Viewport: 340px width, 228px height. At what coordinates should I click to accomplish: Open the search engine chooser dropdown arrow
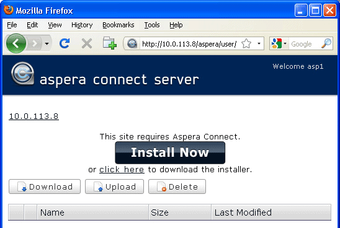[285, 43]
